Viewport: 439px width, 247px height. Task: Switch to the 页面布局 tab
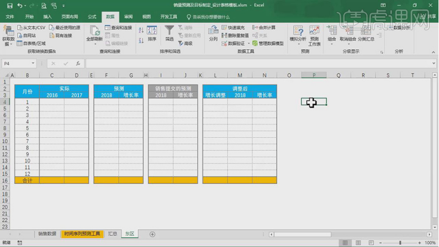(70, 17)
